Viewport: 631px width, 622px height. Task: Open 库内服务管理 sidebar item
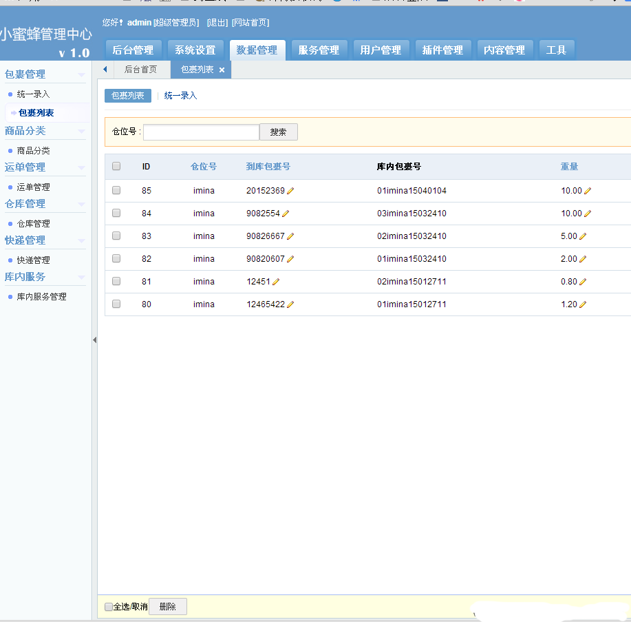coord(41,297)
